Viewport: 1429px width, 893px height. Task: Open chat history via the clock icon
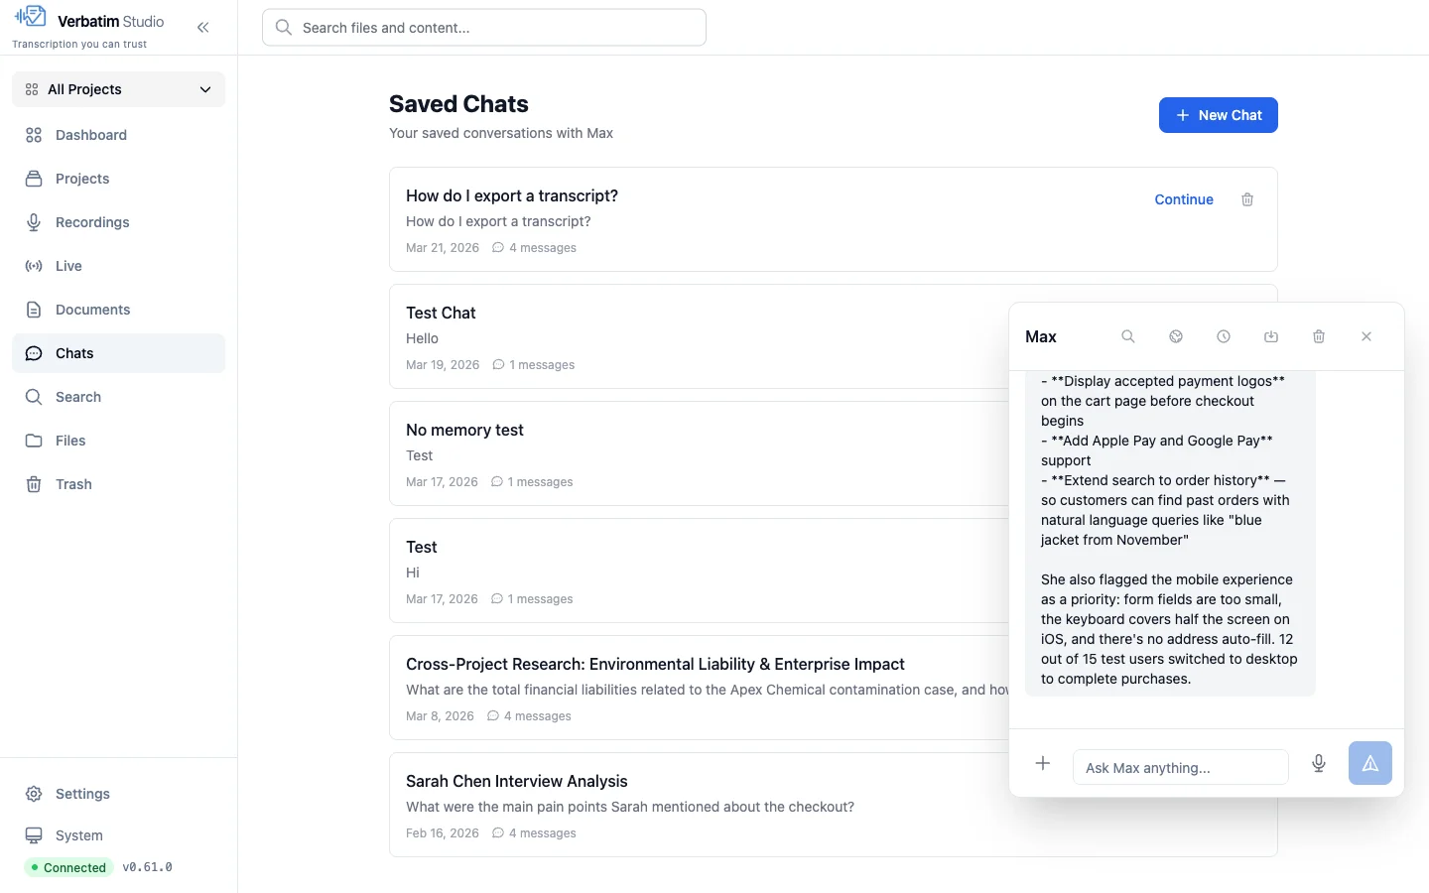pyautogui.click(x=1224, y=336)
